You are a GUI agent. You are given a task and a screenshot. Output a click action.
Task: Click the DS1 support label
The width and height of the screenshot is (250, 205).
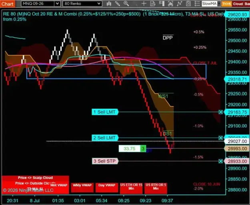coord(167,133)
